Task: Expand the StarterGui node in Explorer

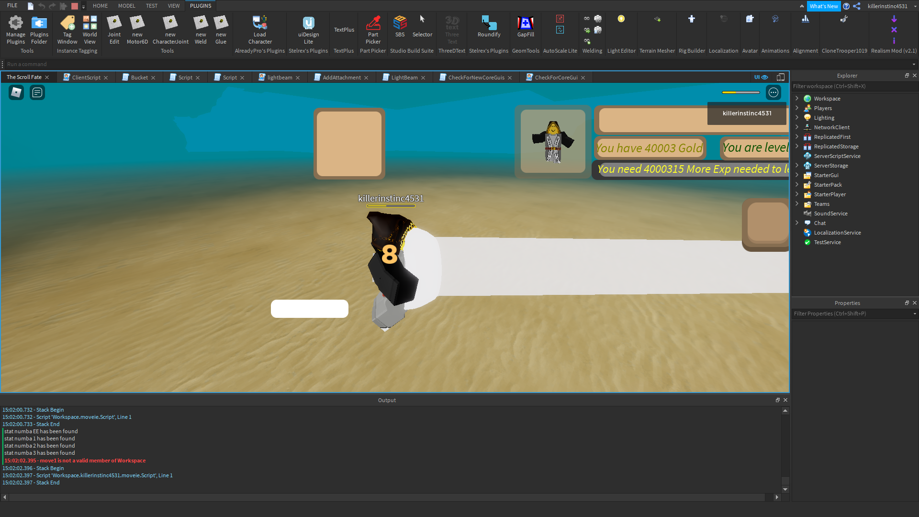Action: [x=797, y=175]
